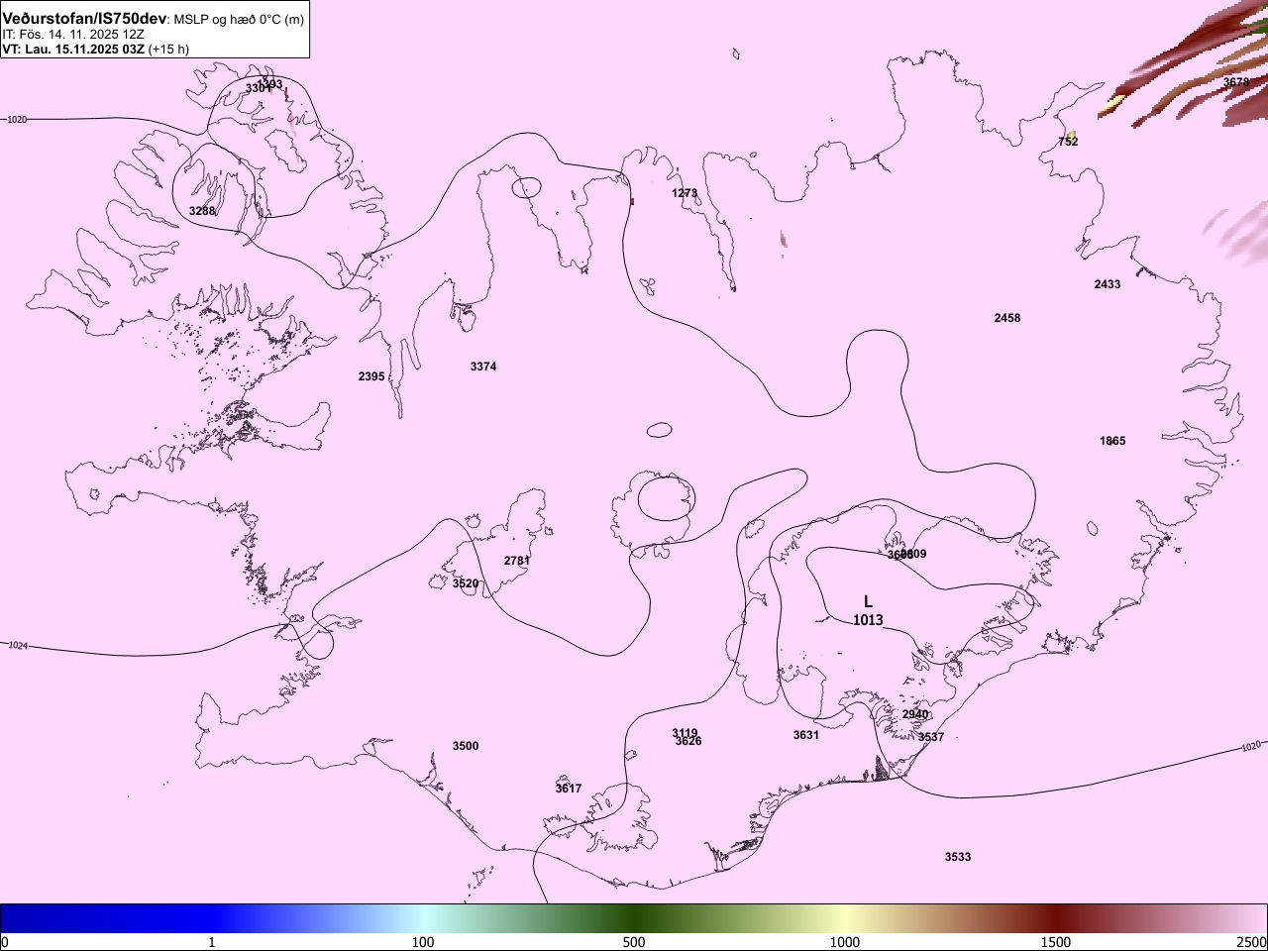Image resolution: width=1268 pixels, height=951 pixels.
Task: Click the 2500 tick label on color scale
Action: tap(1252, 942)
